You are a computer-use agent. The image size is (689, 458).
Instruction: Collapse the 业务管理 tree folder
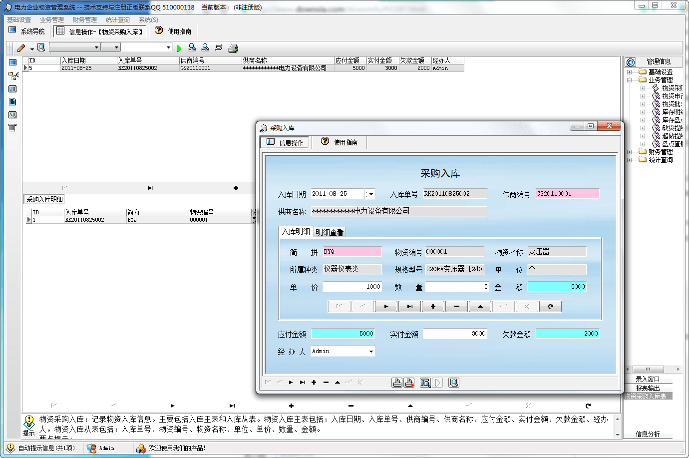coord(630,80)
